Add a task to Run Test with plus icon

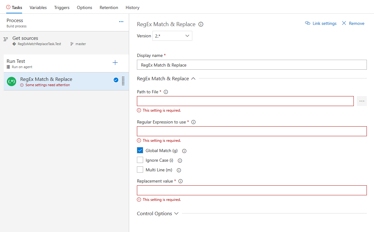click(115, 63)
